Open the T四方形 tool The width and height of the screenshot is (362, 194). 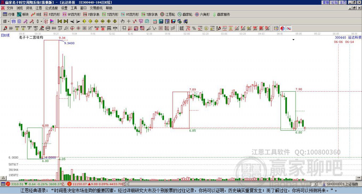click(x=110, y=14)
